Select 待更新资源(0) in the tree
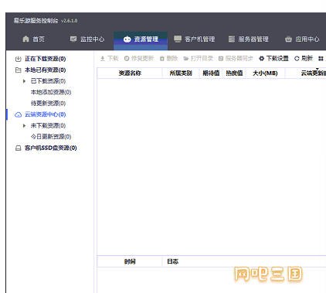Image resolution: width=326 pixels, height=293 pixels. click(x=48, y=104)
